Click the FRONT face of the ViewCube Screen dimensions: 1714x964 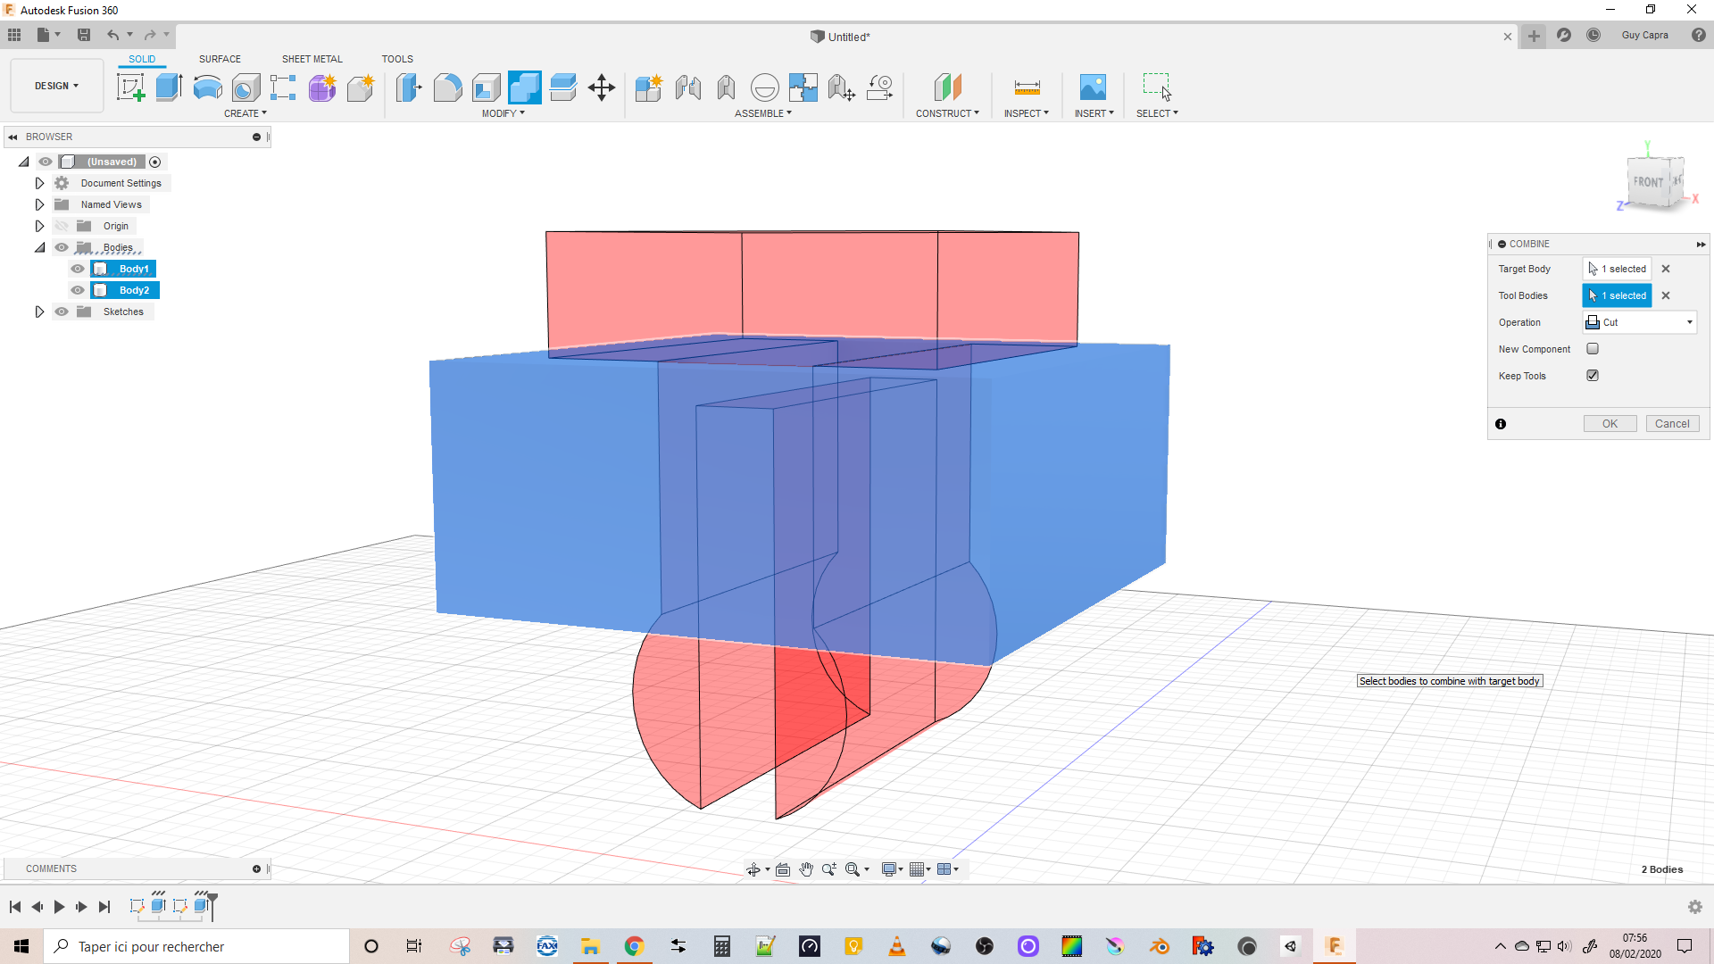[x=1648, y=182]
